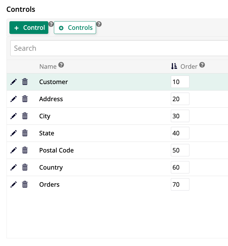Image resolution: width=228 pixels, height=246 pixels.
Task: Delete the Customer control
Action: tap(25, 82)
